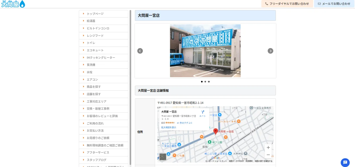Click the 大神神社 shrine marker
This screenshot has height=167, width=355.
[x=245, y=154]
